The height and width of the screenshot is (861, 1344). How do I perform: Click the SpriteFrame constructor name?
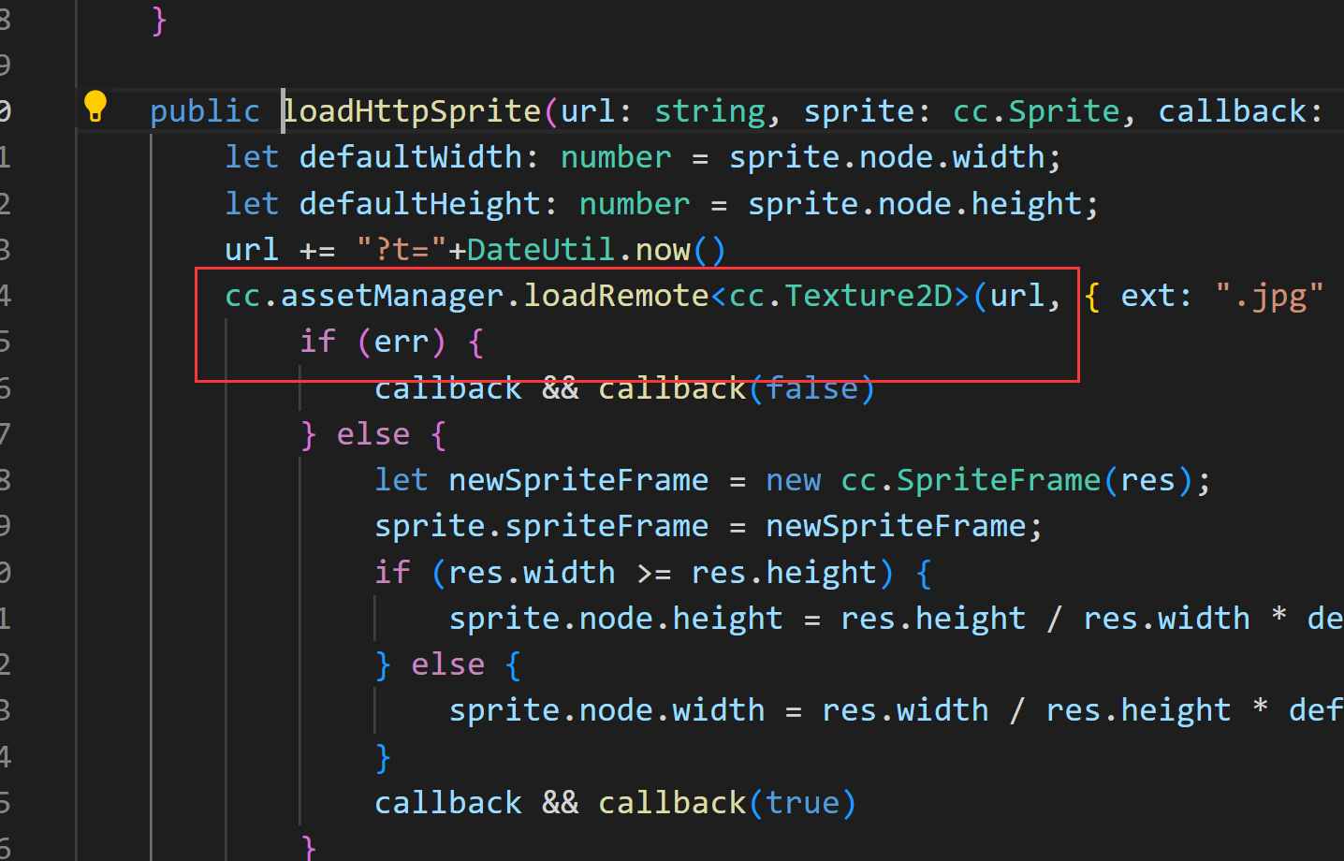[x=999, y=480]
